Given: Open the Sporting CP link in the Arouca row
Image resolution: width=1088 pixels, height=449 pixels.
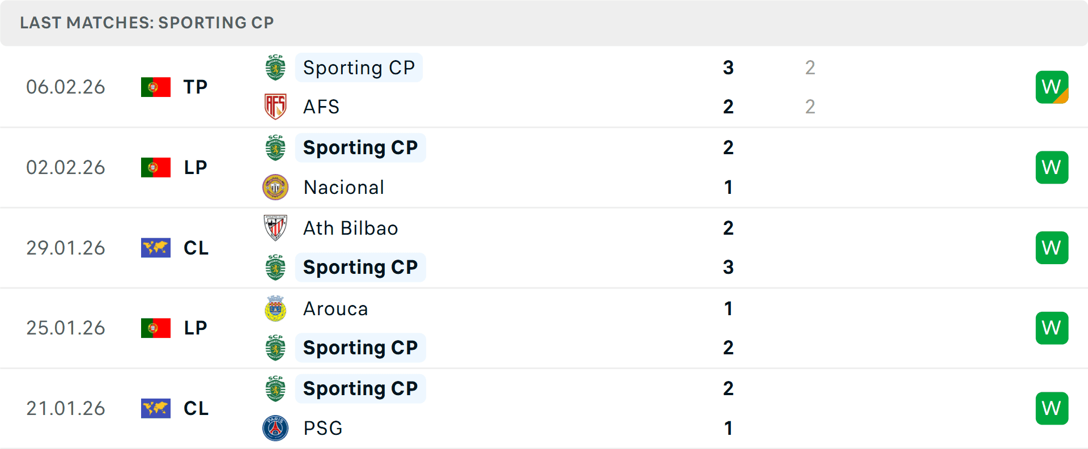Looking at the screenshot, I should (x=360, y=348).
